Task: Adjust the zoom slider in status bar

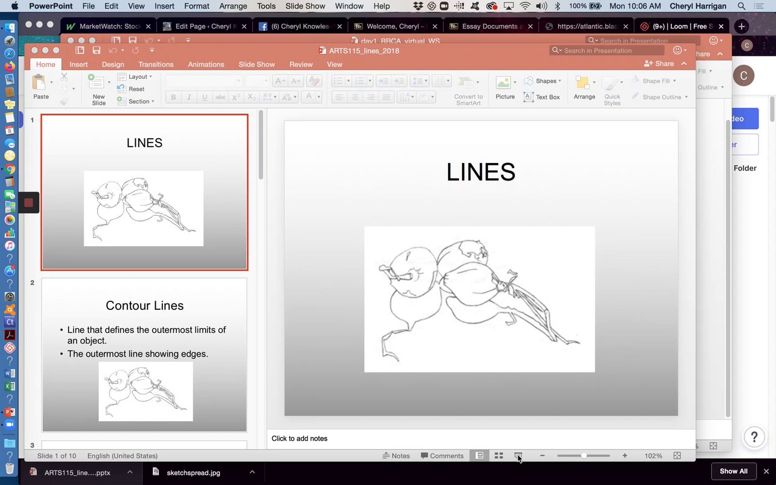Action: pyautogui.click(x=583, y=456)
